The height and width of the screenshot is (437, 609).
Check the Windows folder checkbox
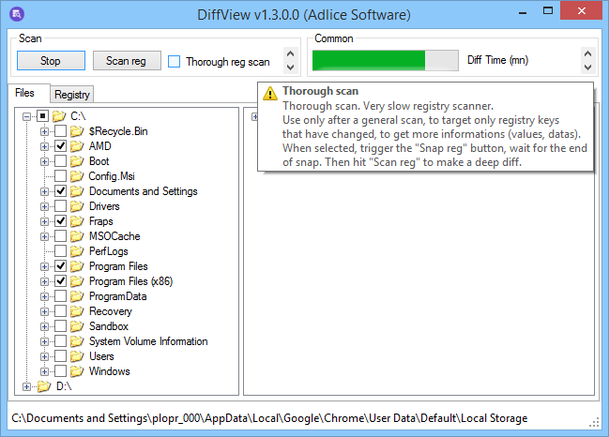[61, 371]
